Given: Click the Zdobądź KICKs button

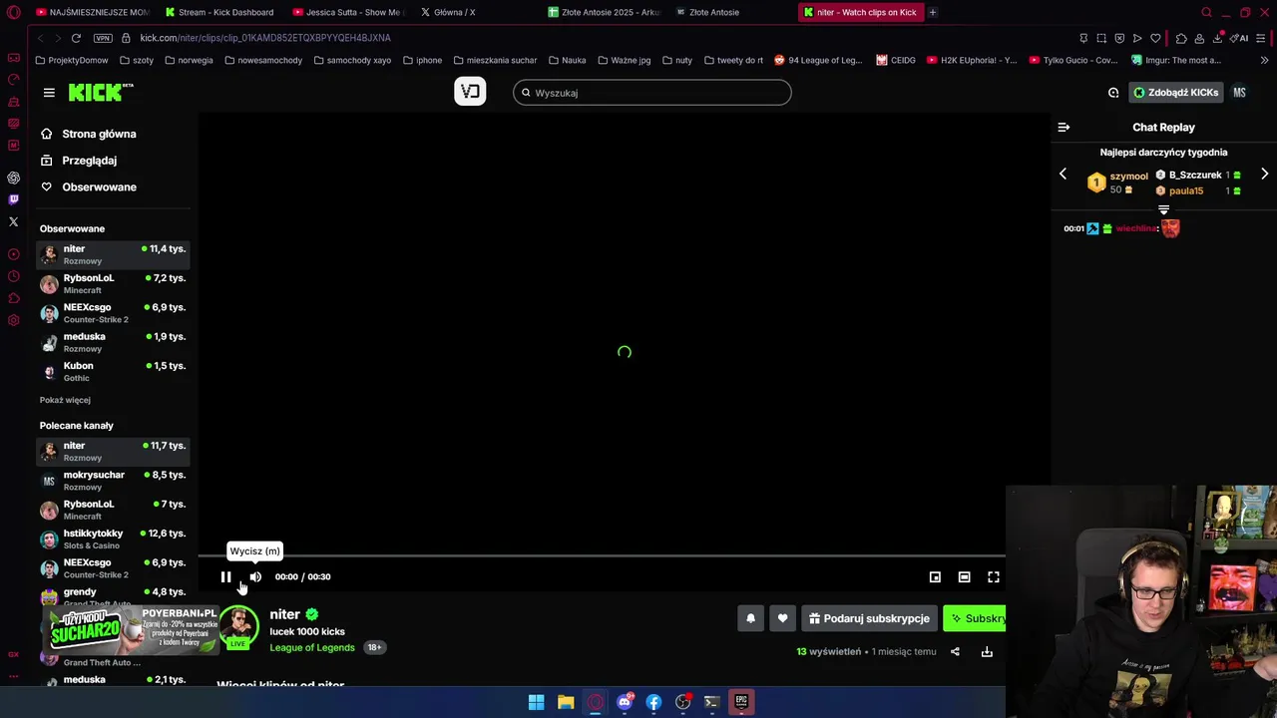Looking at the screenshot, I should point(1175,92).
